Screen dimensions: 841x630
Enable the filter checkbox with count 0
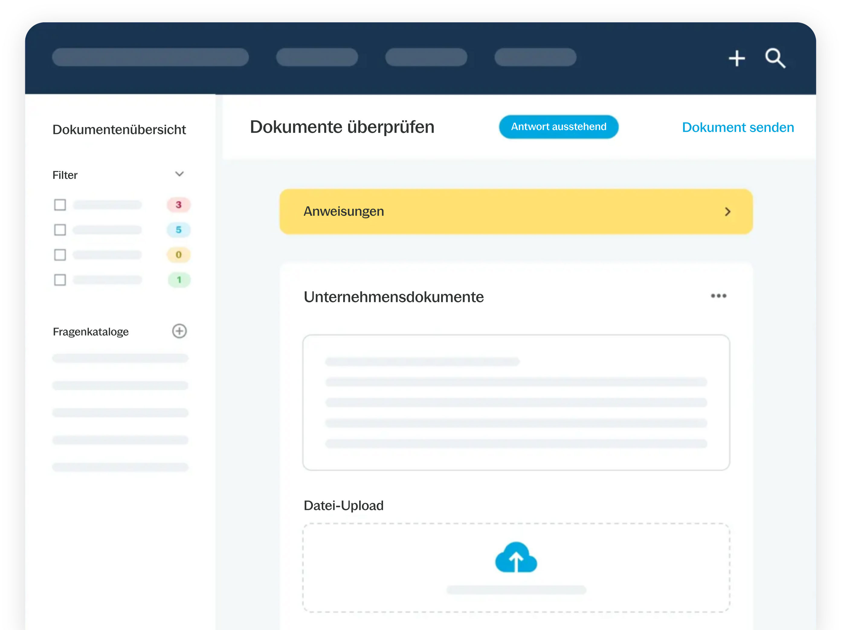[60, 255]
